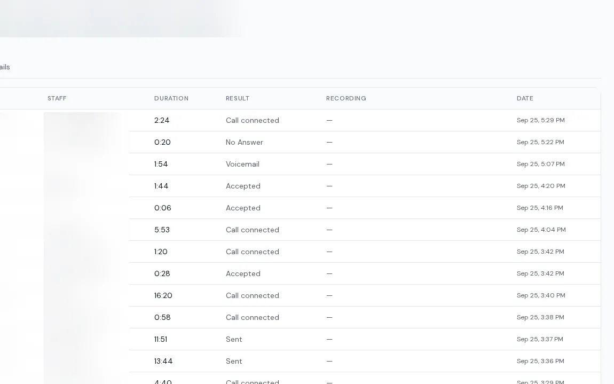Viewport: 614px width, 384px height.
Task: Click Sent in the 11:51 row
Action: 234,340
